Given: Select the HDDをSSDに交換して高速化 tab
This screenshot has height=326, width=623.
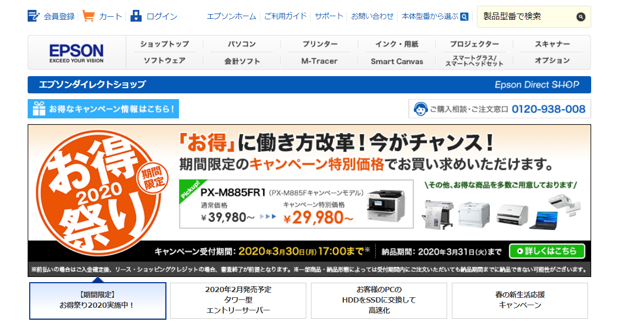Looking at the screenshot, I should click(x=379, y=300).
